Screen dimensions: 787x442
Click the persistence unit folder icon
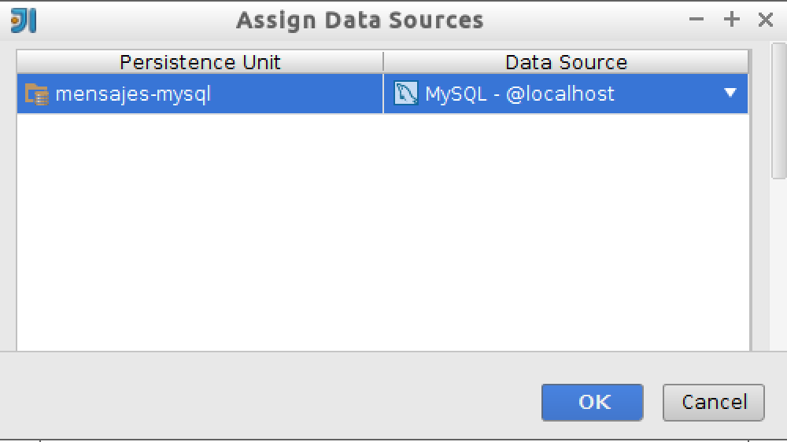(x=37, y=94)
